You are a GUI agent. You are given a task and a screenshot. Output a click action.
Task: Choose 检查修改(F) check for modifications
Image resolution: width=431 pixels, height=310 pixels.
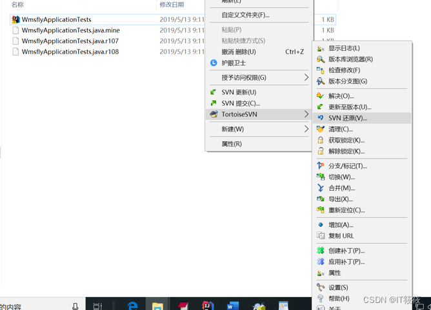click(362, 70)
